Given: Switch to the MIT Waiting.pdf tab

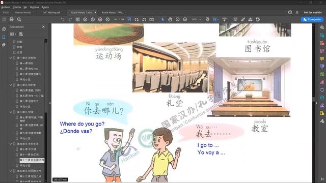Looking at the screenshot, I should (51, 12).
